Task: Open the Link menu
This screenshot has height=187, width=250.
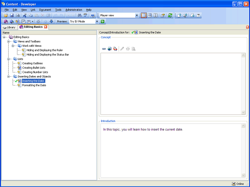Action: (33, 10)
